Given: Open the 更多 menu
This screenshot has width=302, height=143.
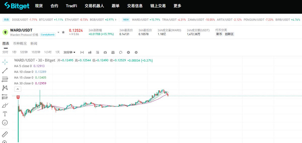Looking at the screenshot, I should pyautogui.click(x=177, y=6).
